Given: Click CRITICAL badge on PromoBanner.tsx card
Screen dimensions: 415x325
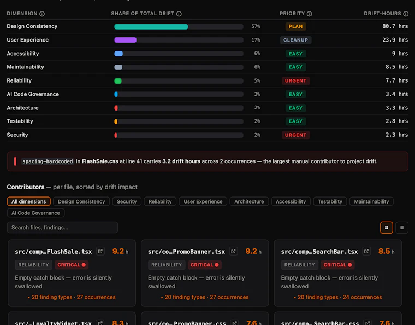Looking at the screenshot, I should (205, 265).
